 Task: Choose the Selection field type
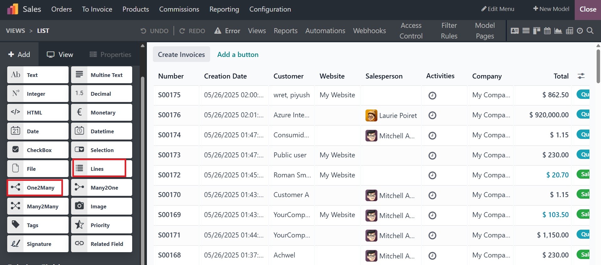[x=101, y=150]
